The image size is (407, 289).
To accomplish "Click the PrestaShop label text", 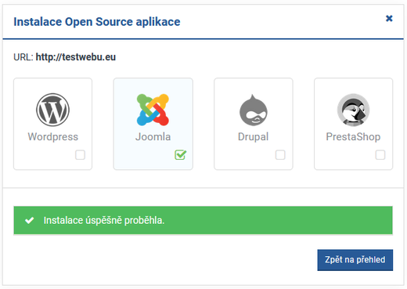I will pyautogui.click(x=353, y=137).
